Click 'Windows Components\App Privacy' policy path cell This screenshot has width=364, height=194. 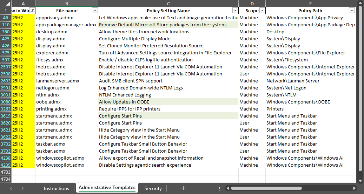310,18
